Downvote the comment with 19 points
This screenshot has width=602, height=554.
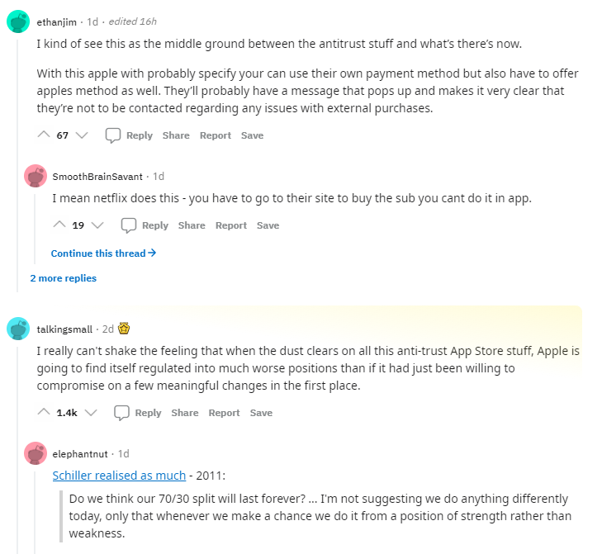coord(97,225)
